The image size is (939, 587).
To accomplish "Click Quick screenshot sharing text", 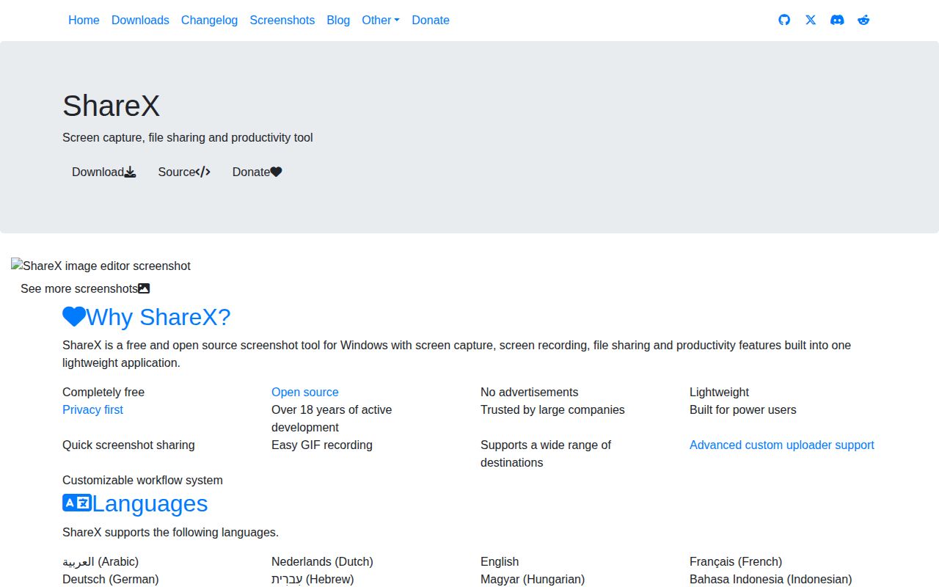I will click(128, 445).
